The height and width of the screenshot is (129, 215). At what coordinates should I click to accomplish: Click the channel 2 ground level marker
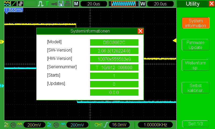click(2, 86)
